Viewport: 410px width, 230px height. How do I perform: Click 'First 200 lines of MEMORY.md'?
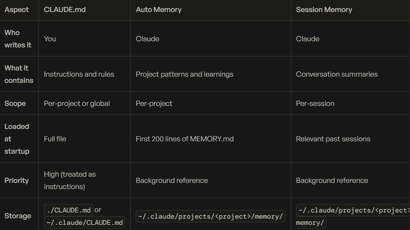click(x=185, y=139)
